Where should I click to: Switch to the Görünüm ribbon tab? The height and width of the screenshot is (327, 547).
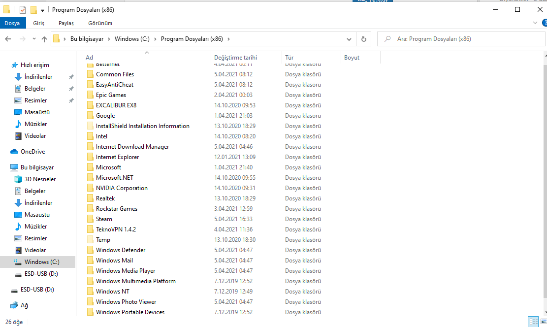point(100,23)
